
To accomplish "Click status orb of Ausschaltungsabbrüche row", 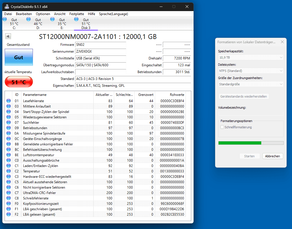I will [9, 160].
